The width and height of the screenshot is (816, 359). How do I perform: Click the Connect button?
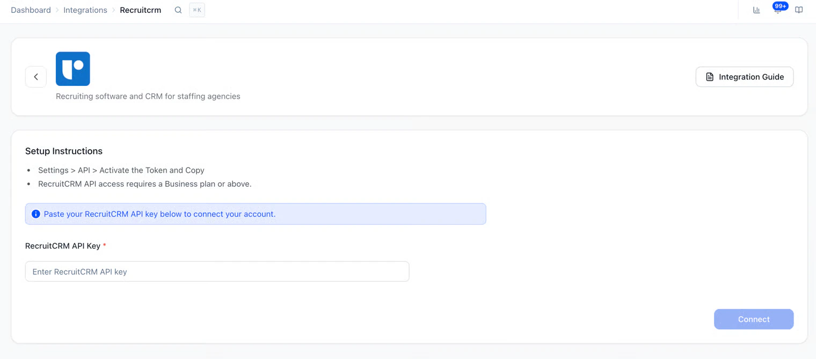coord(754,319)
